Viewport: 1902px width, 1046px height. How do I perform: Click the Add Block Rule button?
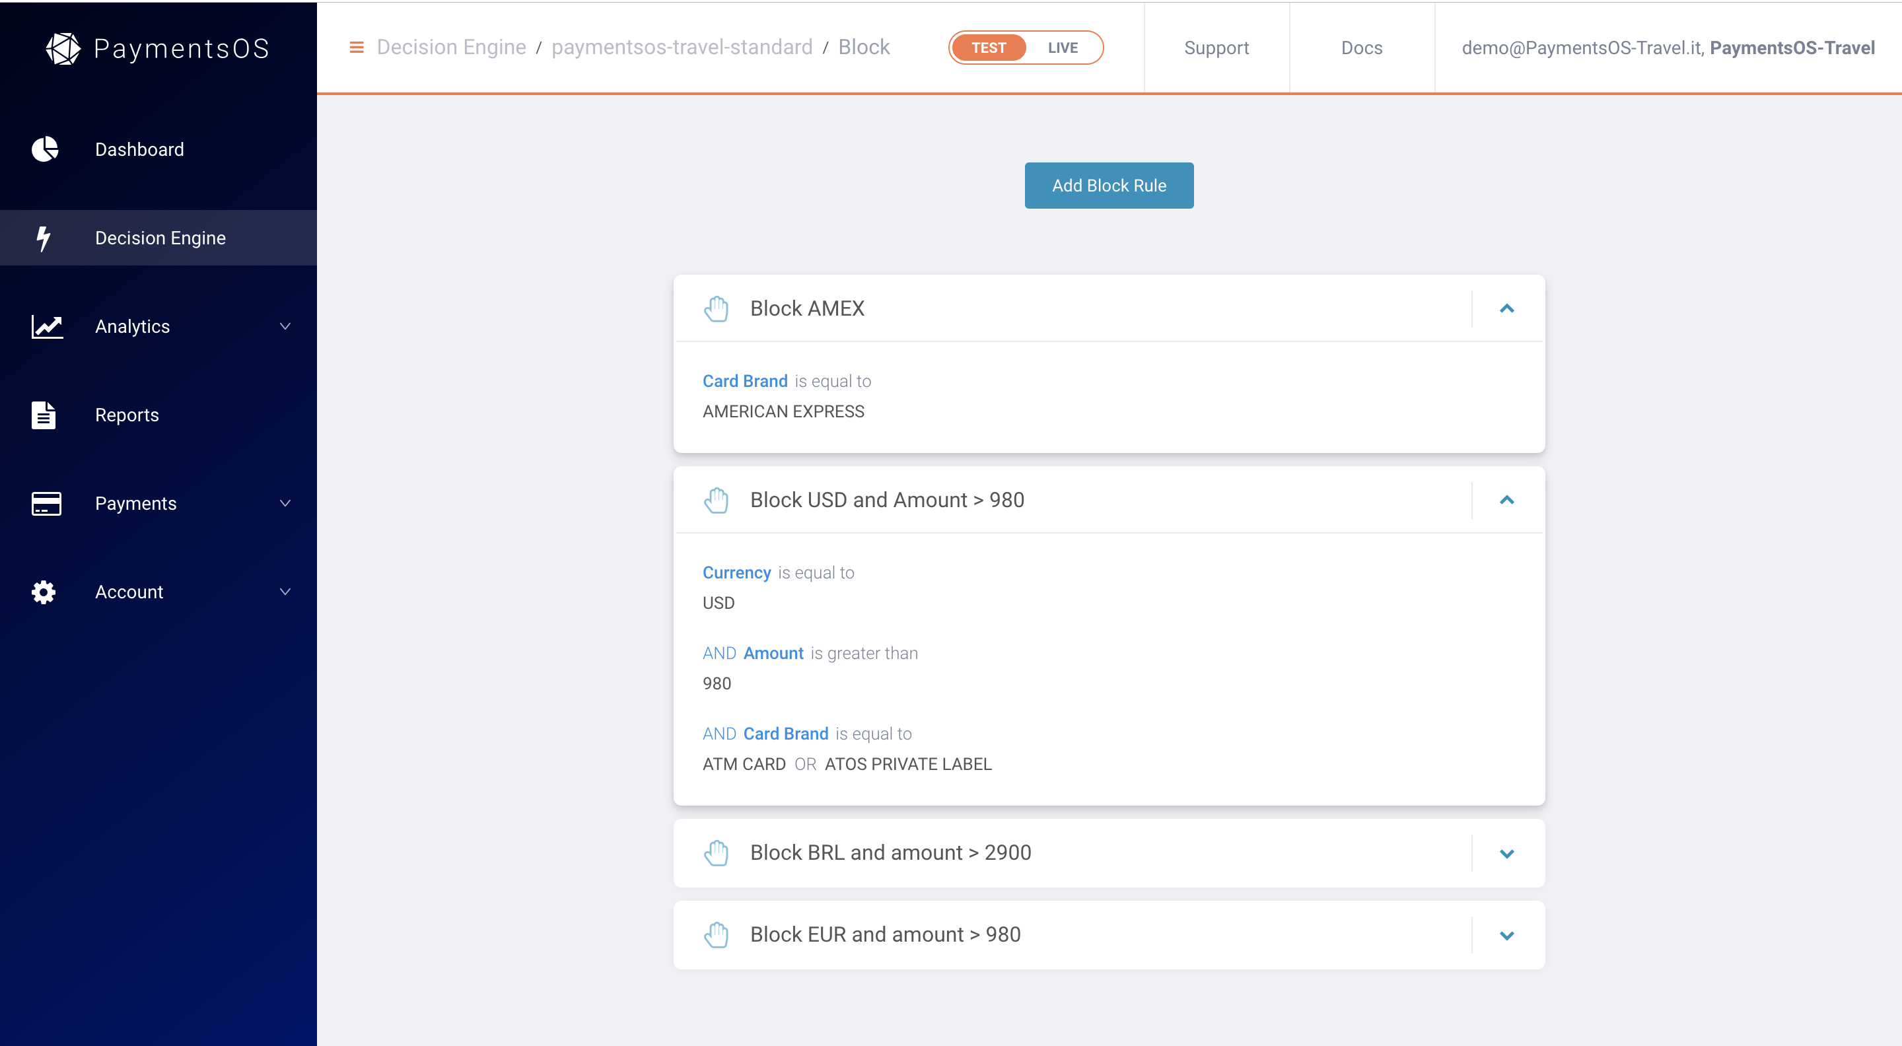1109,184
